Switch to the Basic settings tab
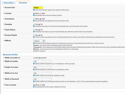The image size is (125, 94). pos(9,3)
